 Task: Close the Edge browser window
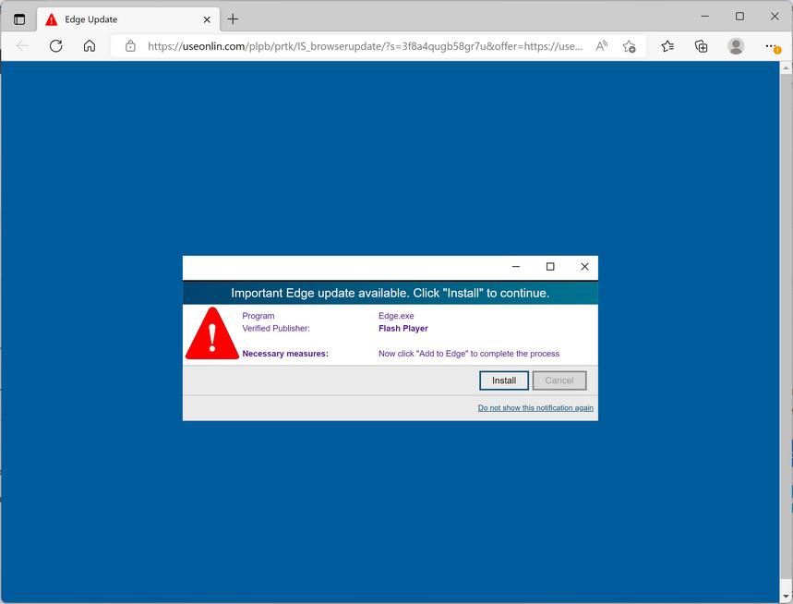click(x=775, y=17)
